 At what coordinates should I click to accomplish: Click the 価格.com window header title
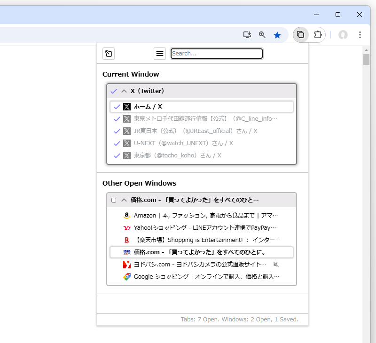(x=195, y=200)
